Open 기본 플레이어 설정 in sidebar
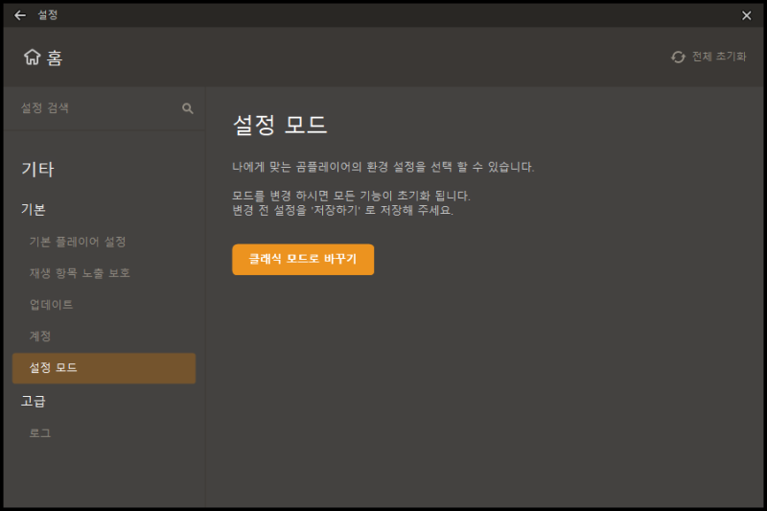 (x=78, y=242)
